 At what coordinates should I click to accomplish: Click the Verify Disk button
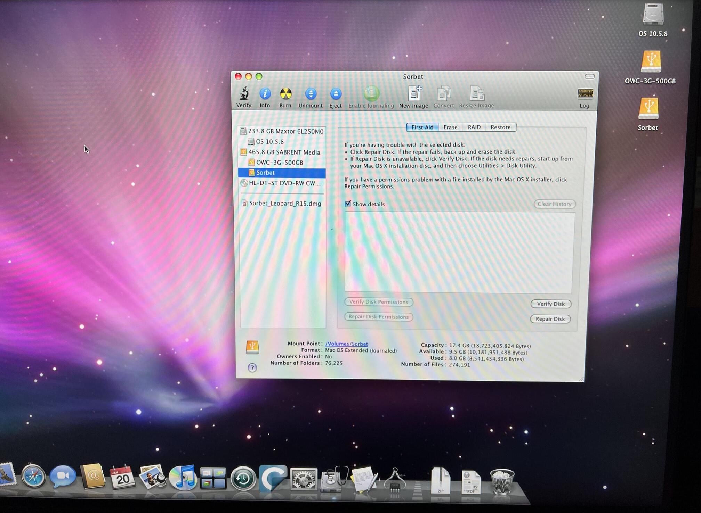pyautogui.click(x=551, y=304)
